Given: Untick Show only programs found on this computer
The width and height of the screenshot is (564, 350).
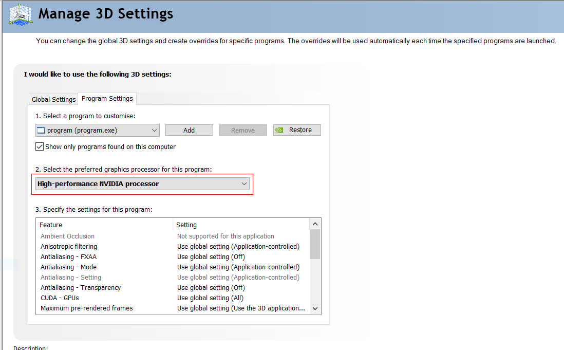Looking at the screenshot, I should (x=40, y=147).
